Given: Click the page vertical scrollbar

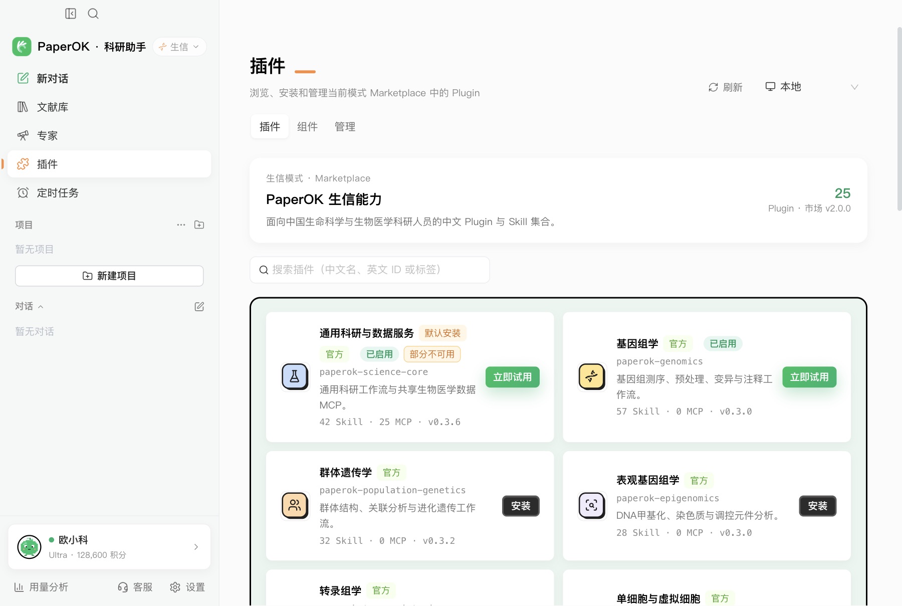Looking at the screenshot, I should (x=899, y=119).
